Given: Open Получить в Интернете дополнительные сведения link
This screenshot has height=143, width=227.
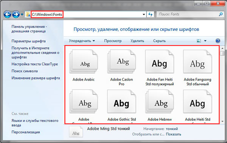Looking at the screenshot, I should click(35, 53).
